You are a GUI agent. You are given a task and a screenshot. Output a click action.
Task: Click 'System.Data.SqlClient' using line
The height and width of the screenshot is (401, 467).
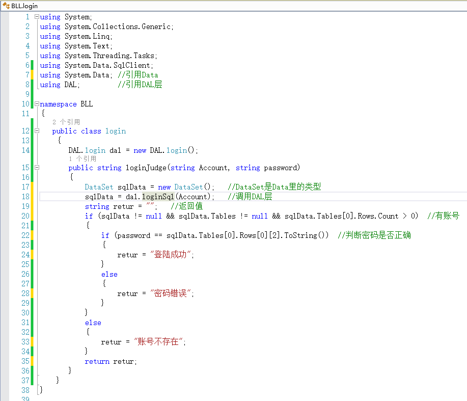point(96,65)
